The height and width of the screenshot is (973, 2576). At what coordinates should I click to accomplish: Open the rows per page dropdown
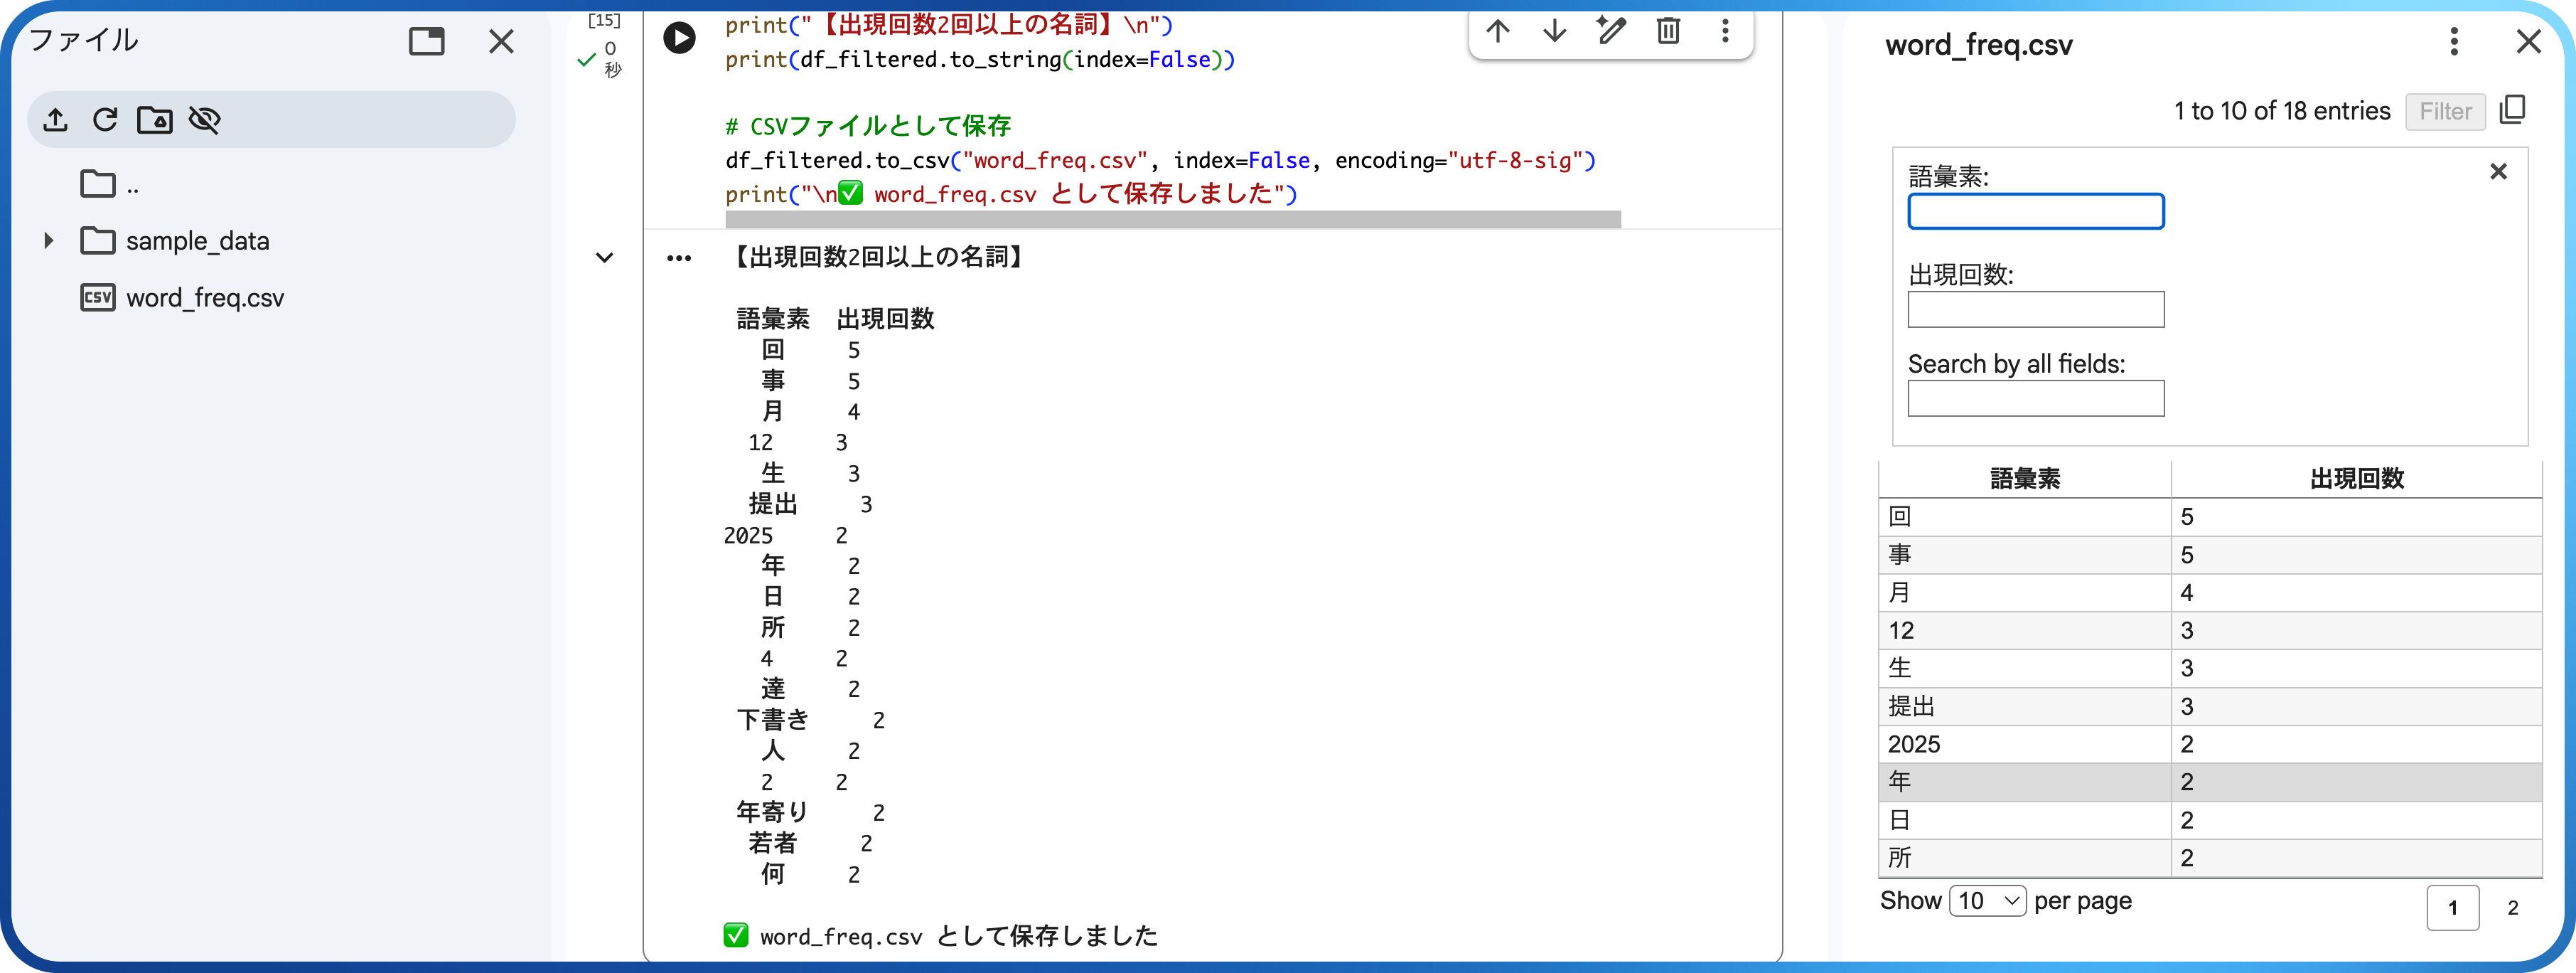[x=1987, y=901]
